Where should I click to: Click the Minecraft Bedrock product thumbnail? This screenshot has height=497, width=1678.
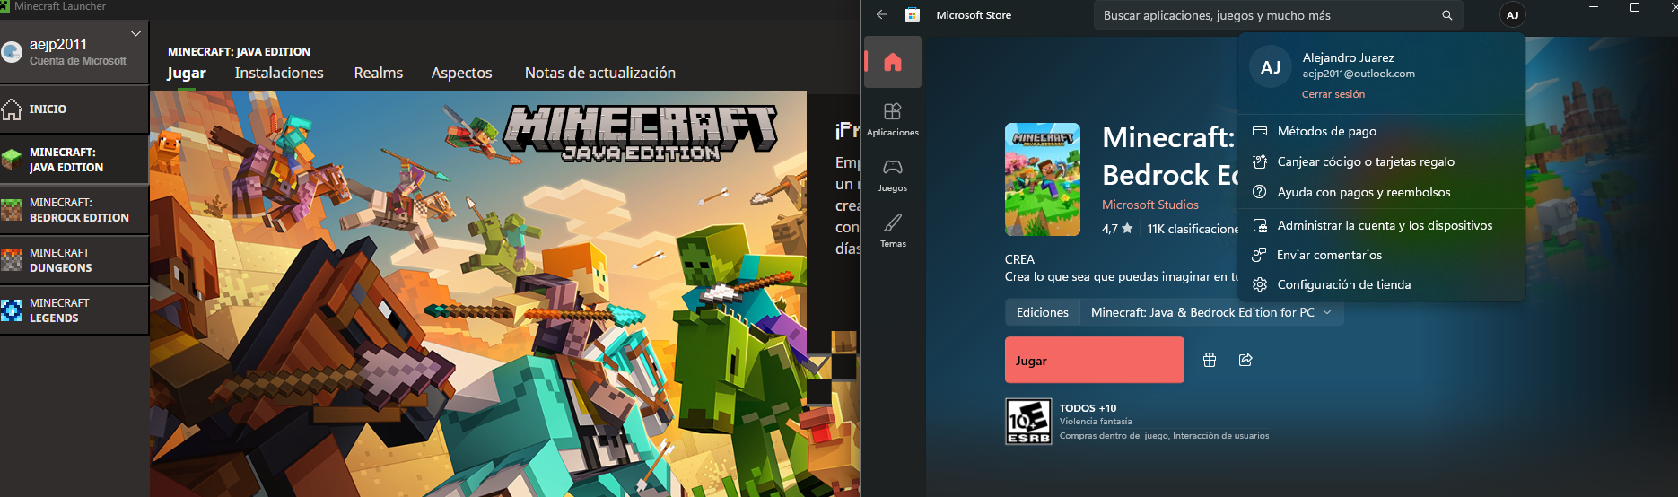(x=1043, y=179)
